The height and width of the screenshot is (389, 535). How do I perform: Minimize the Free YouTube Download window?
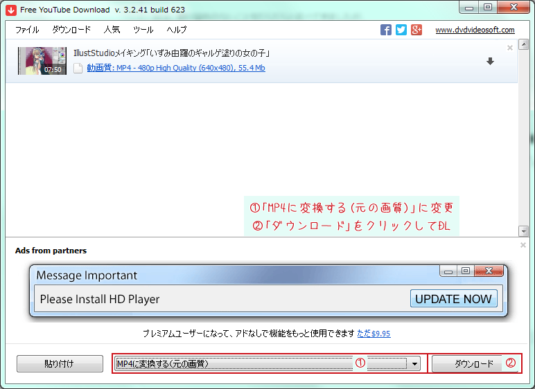coord(469,8)
